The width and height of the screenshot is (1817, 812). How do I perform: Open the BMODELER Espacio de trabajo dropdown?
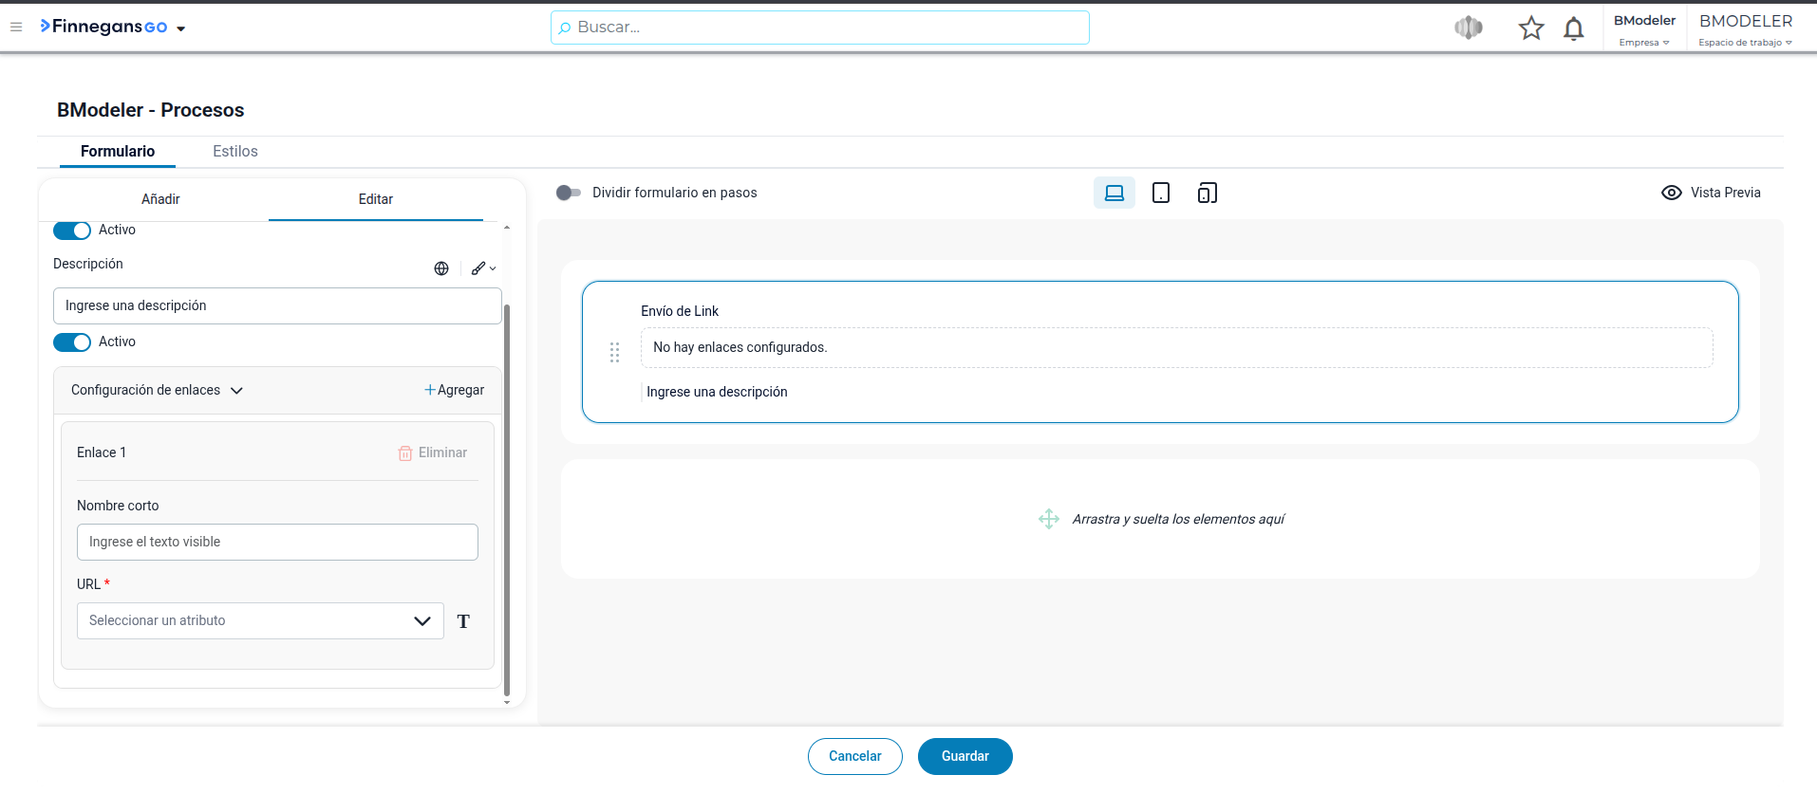click(x=1745, y=29)
